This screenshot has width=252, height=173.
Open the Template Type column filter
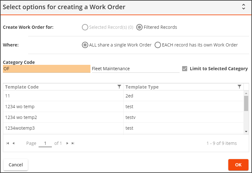[239, 87]
